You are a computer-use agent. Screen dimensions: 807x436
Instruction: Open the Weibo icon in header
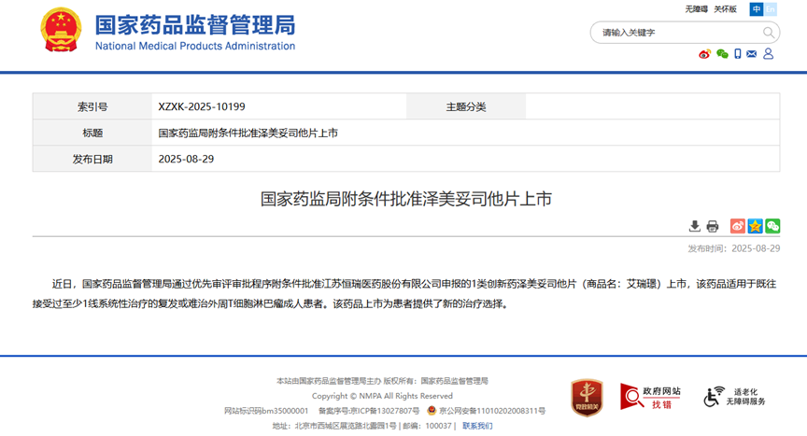click(x=704, y=54)
